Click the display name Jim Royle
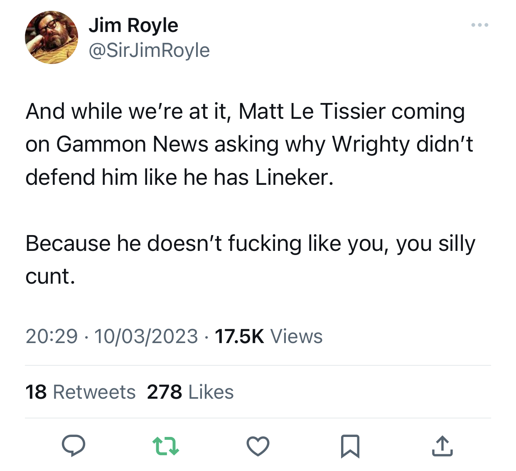 (x=133, y=25)
